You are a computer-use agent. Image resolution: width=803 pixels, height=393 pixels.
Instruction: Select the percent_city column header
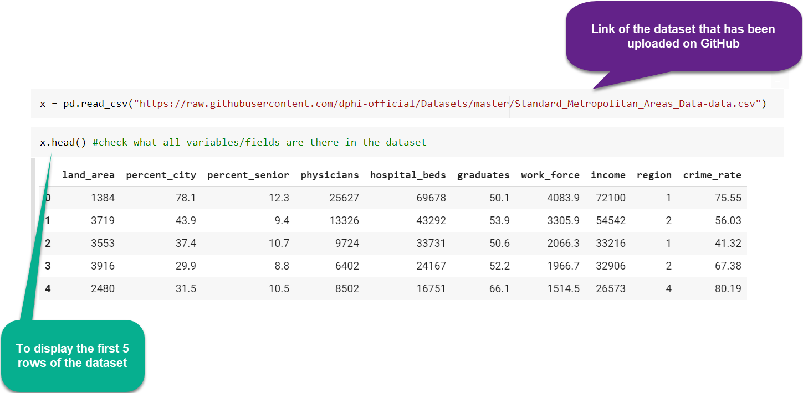(161, 175)
